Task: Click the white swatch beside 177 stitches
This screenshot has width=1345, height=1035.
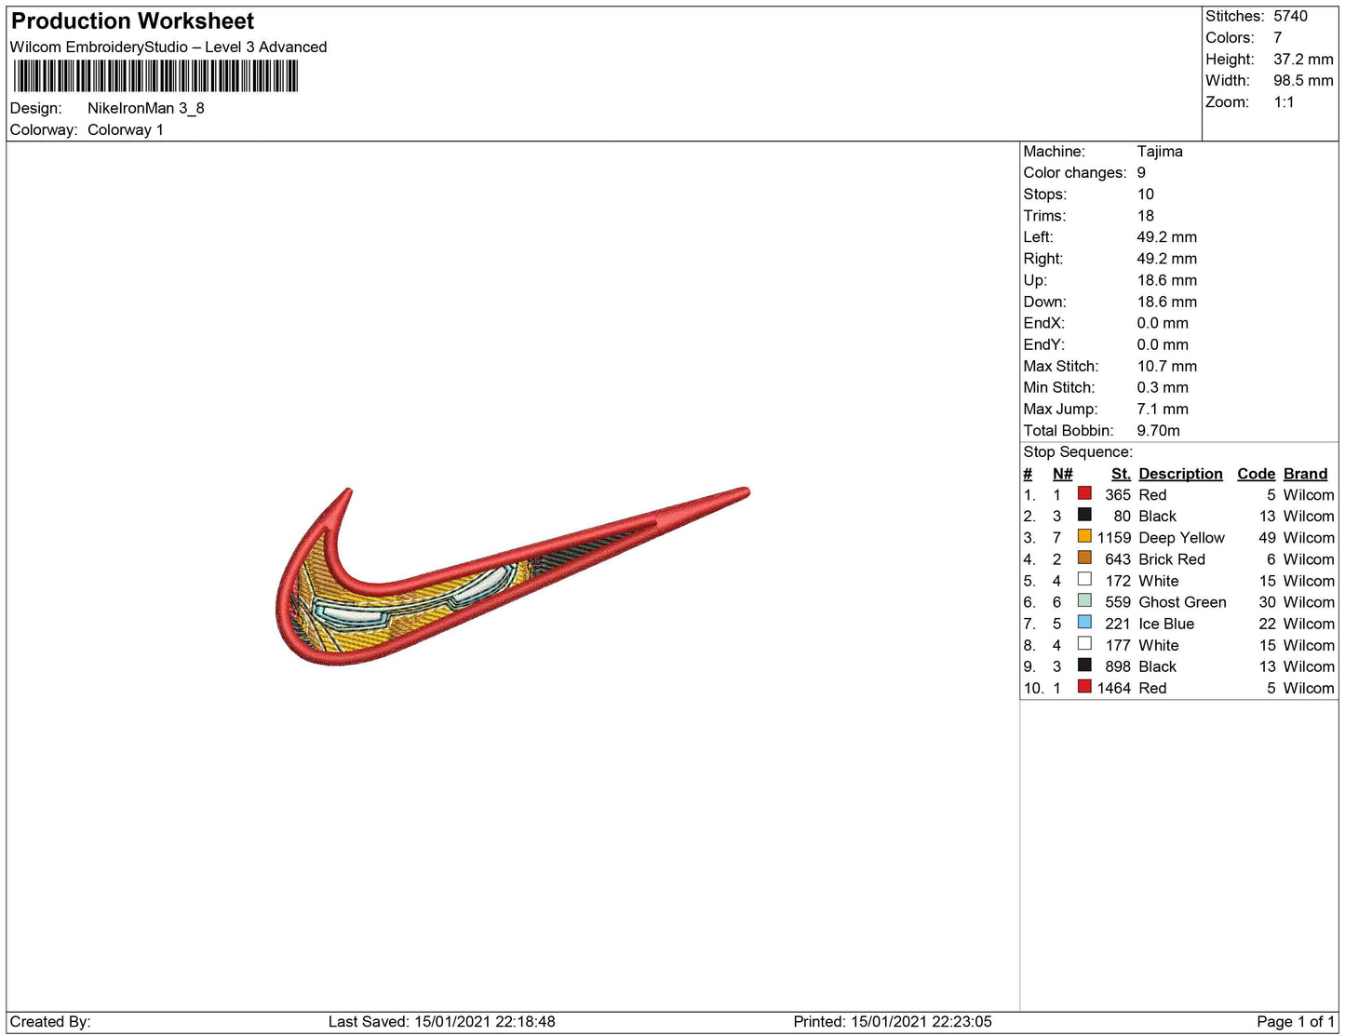Action: pos(1084,643)
